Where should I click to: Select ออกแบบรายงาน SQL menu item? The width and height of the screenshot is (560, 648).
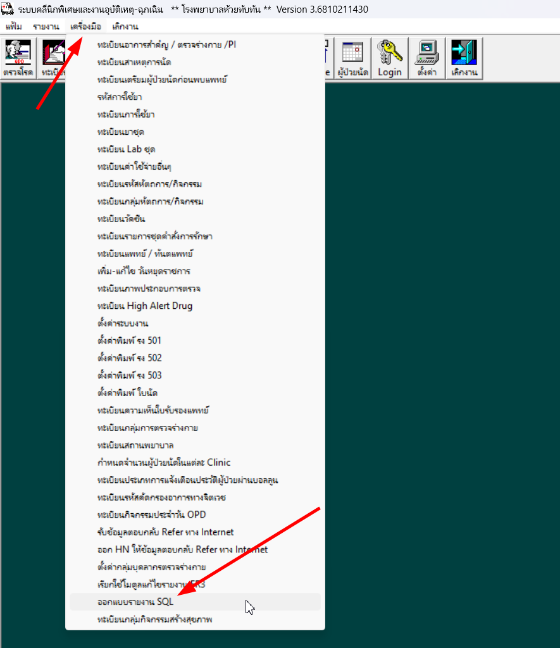click(135, 602)
